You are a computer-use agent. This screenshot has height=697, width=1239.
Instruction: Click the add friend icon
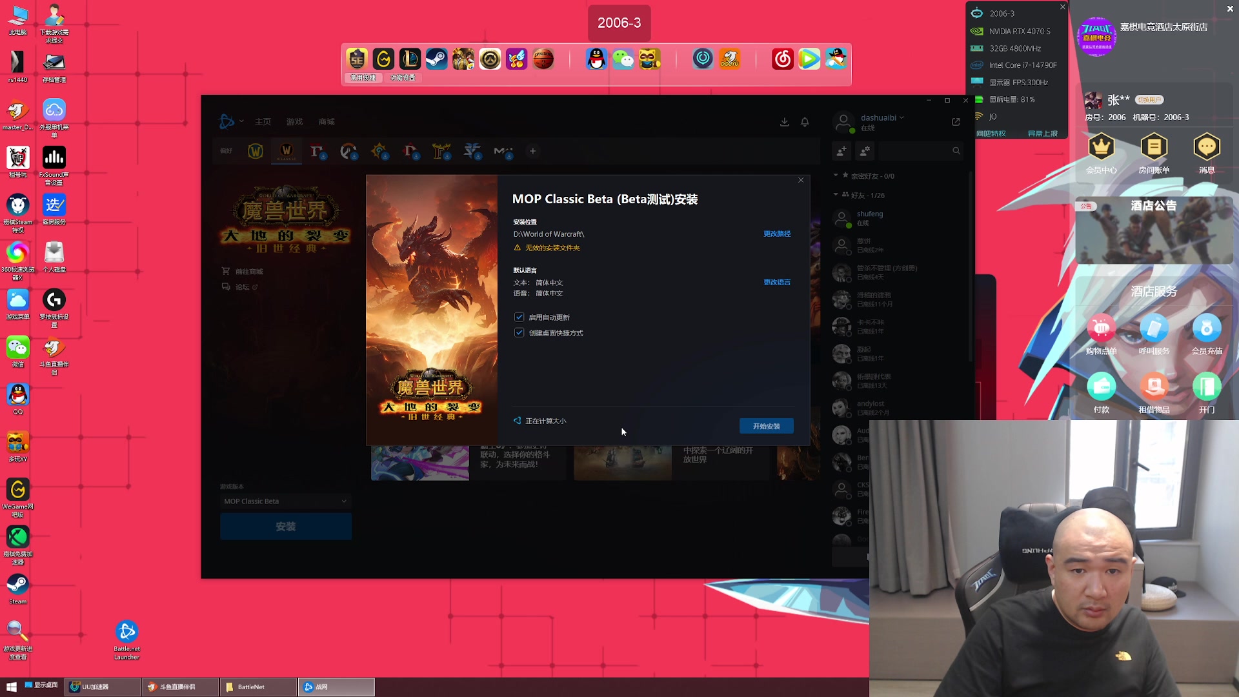tap(841, 151)
